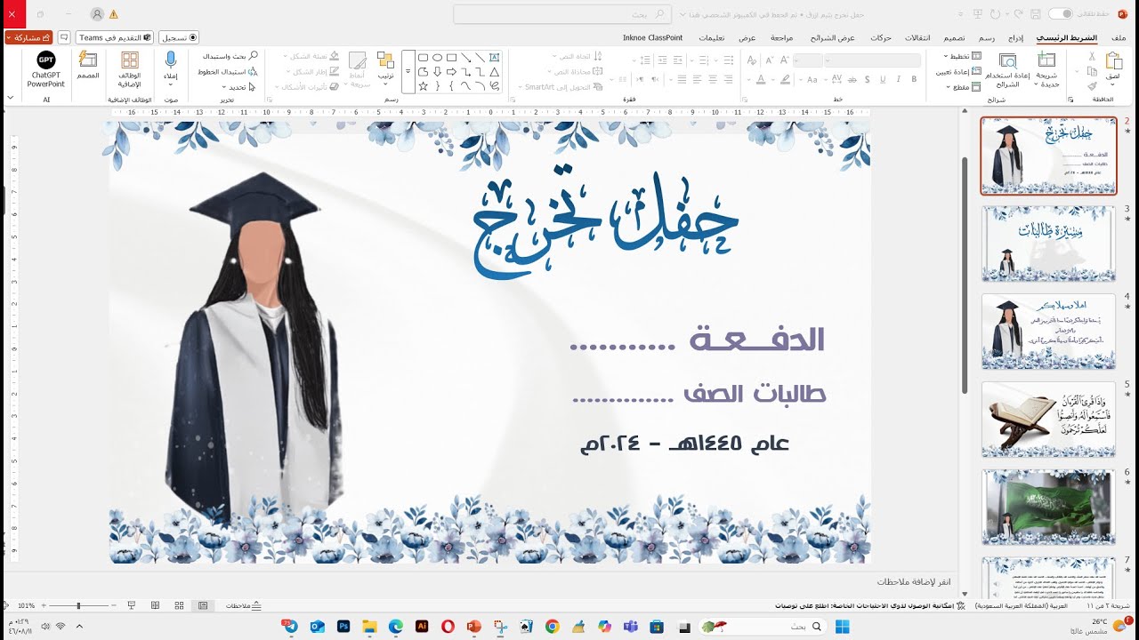The height and width of the screenshot is (640, 1139).
Task: Apply text shadow (S)
Action: point(868,79)
